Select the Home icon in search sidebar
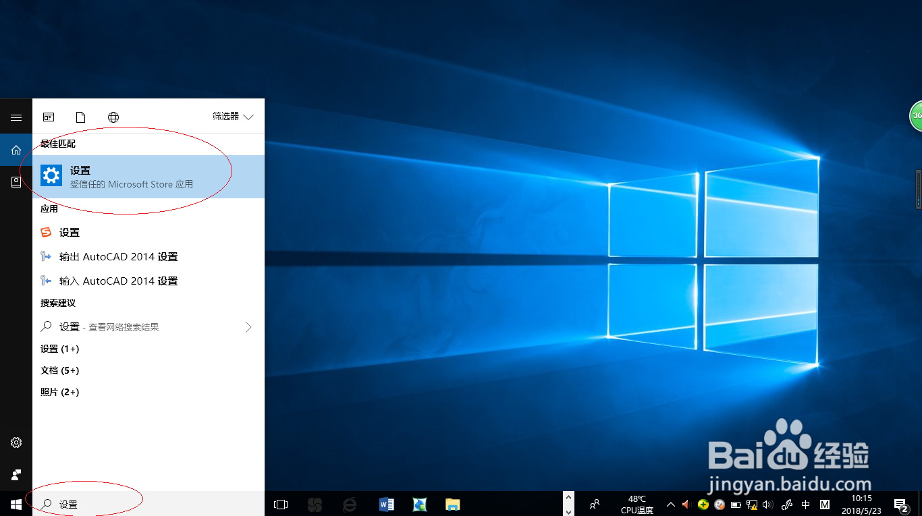Screen dimensions: 922x516 coord(16,150)
